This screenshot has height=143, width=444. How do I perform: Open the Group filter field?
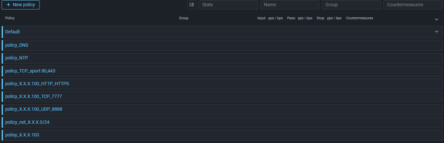(x=351, y=5)
